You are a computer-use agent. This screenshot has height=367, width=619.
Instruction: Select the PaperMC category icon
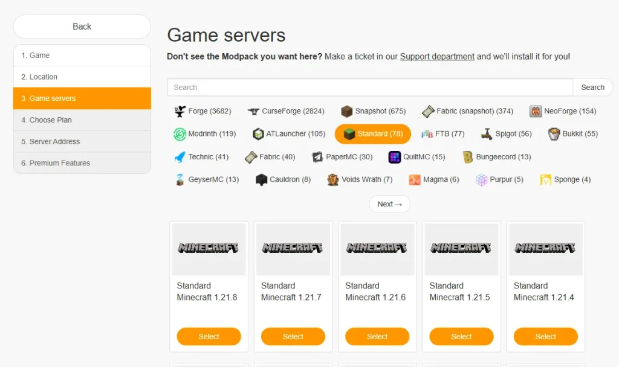317,157
